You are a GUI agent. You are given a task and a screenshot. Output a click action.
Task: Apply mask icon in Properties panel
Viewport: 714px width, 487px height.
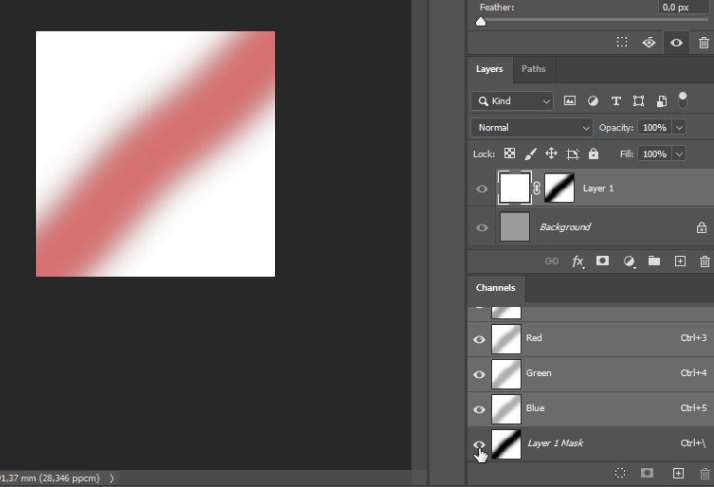[649, 43]
